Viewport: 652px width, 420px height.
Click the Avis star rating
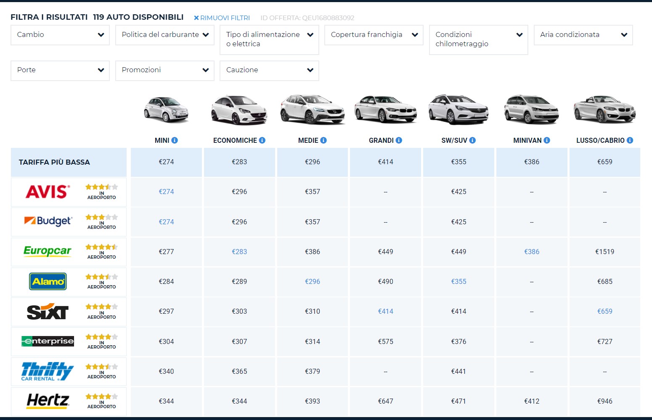[102, 187]
